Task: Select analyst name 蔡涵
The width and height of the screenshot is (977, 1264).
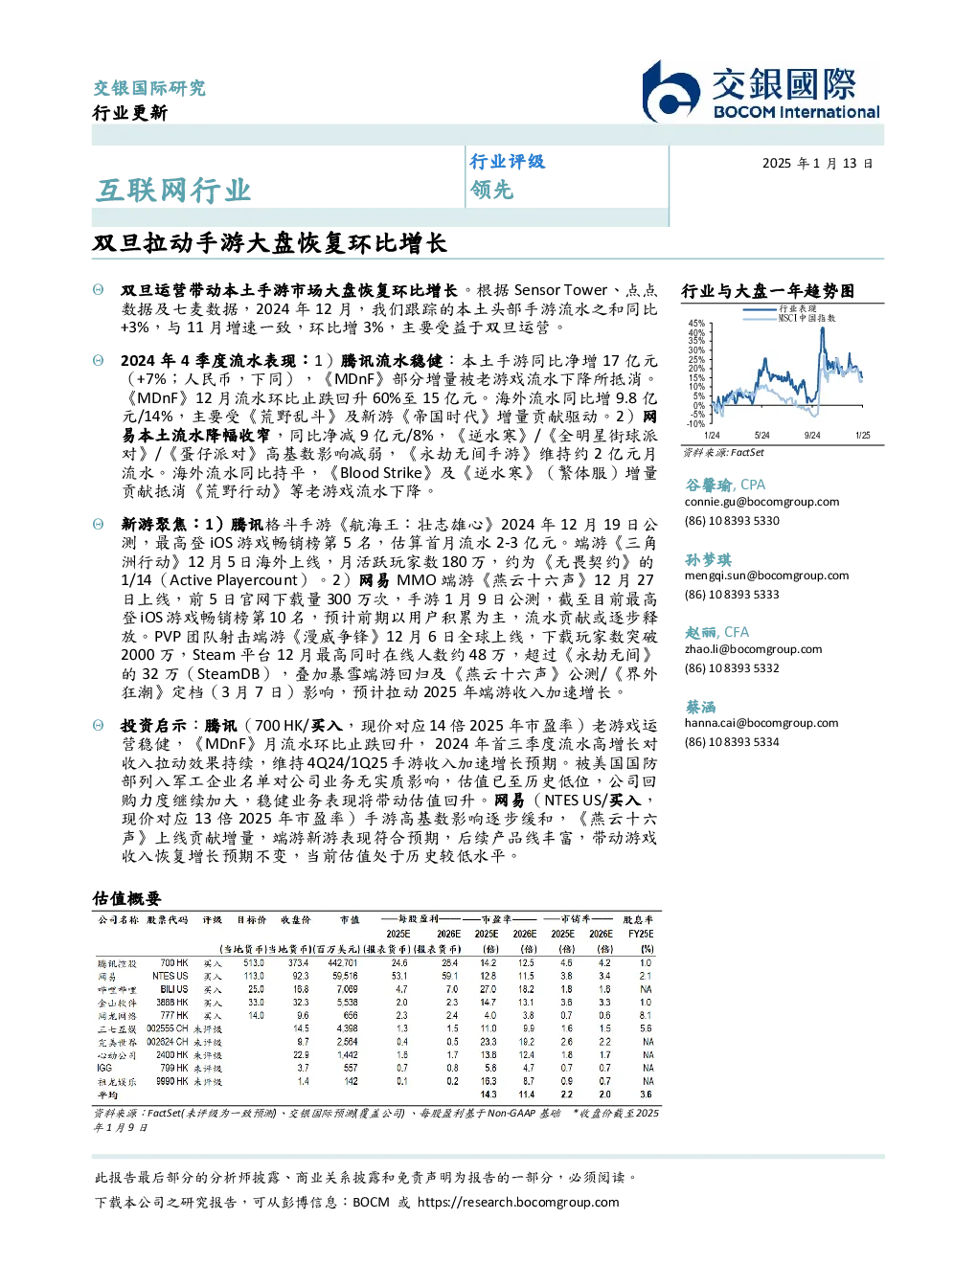Action: 700,707
